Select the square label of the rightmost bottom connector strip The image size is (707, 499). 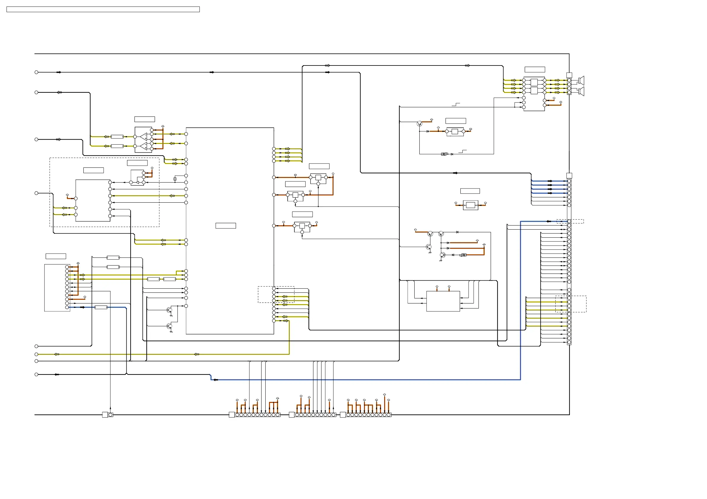pyautogui.click(x=343, y=415)
